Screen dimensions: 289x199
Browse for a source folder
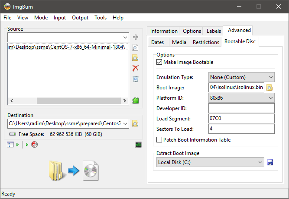(136, 58)
